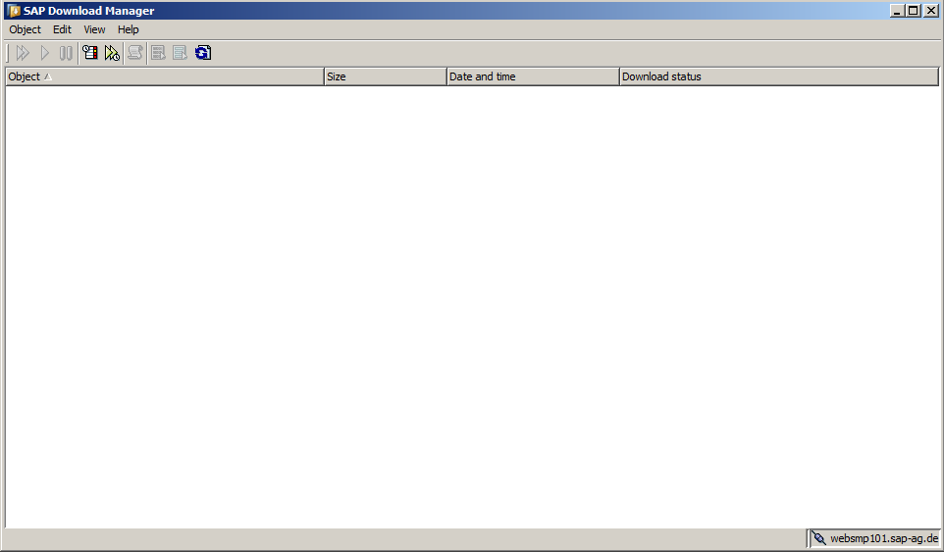Click the connection plug status bar icon
This screenshot has height=552, width=944.
tap(818, 537)
